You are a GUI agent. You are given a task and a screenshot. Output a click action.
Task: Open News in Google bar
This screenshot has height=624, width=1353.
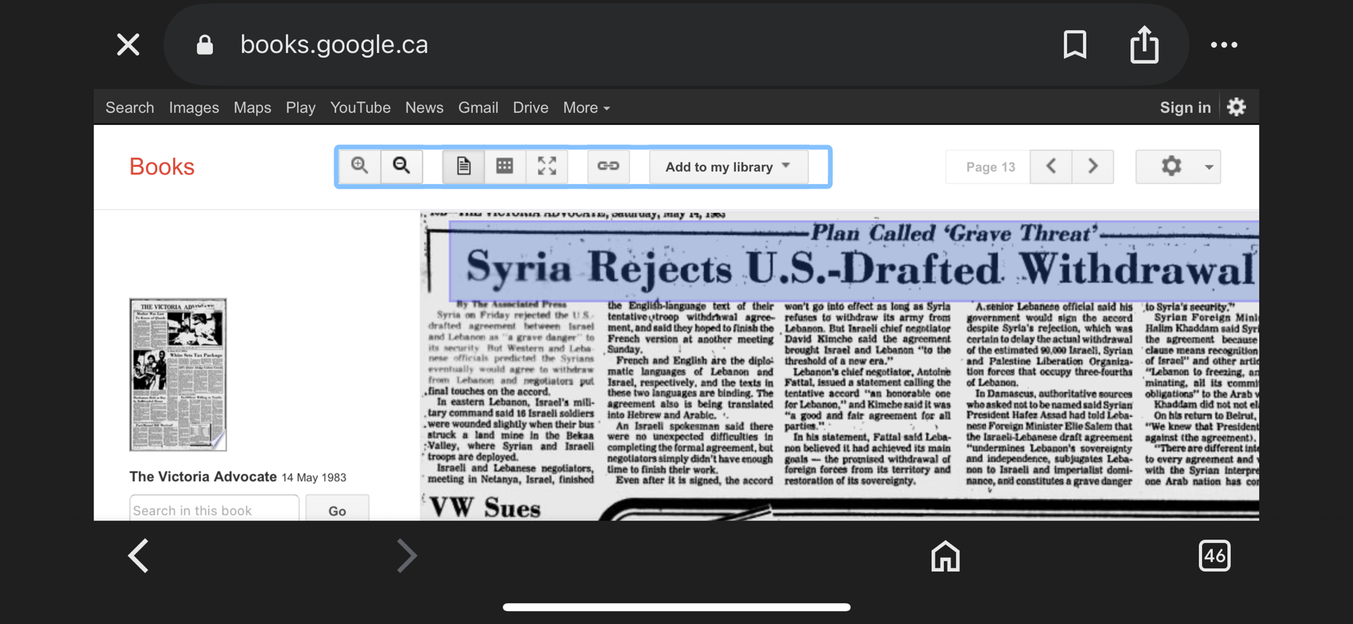point(424,107)
